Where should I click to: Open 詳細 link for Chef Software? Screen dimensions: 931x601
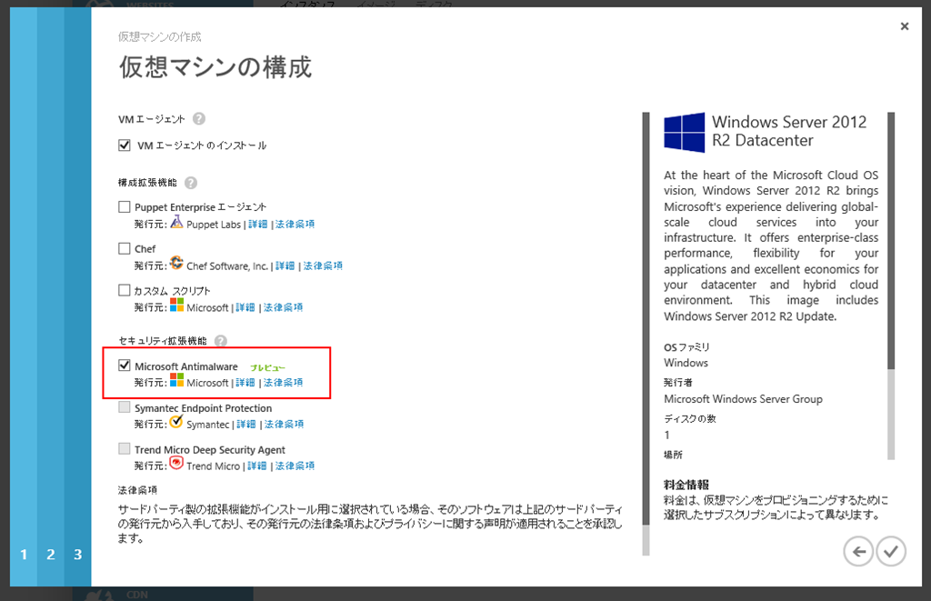[x=285, y=265]
